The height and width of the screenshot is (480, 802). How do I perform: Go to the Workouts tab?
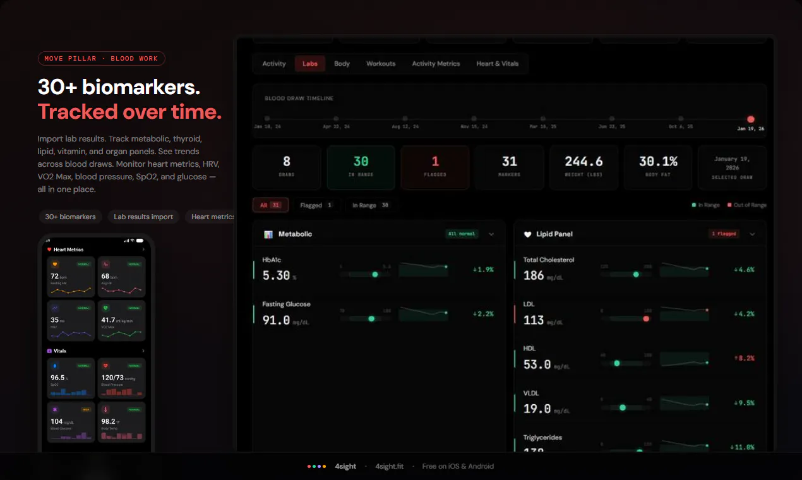click(x=381, y=64)
